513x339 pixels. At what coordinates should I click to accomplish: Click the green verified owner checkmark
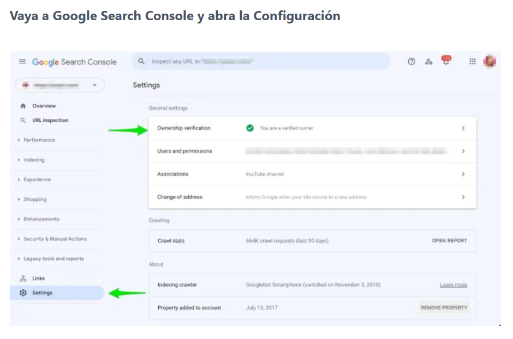click(250, 128)
